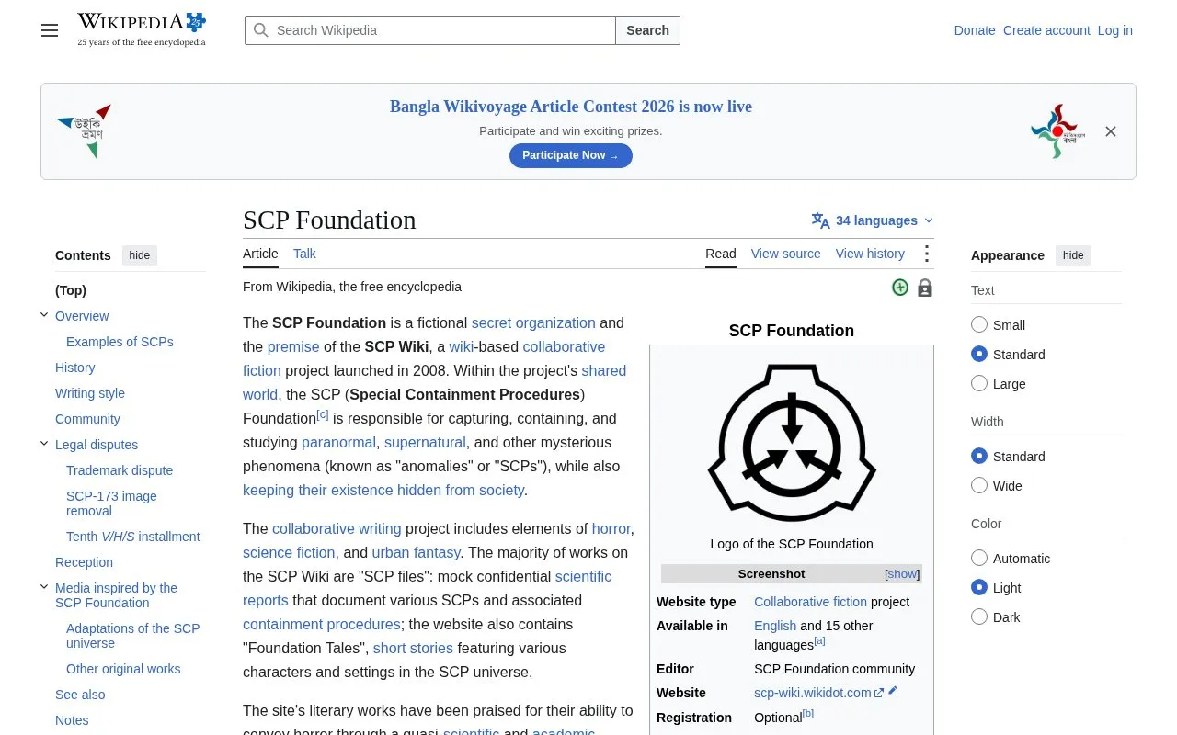This screenshot has width=1177, height=735.
Task: Jump to Trademark dispute in contents
Action: click(x=120, y=470)
